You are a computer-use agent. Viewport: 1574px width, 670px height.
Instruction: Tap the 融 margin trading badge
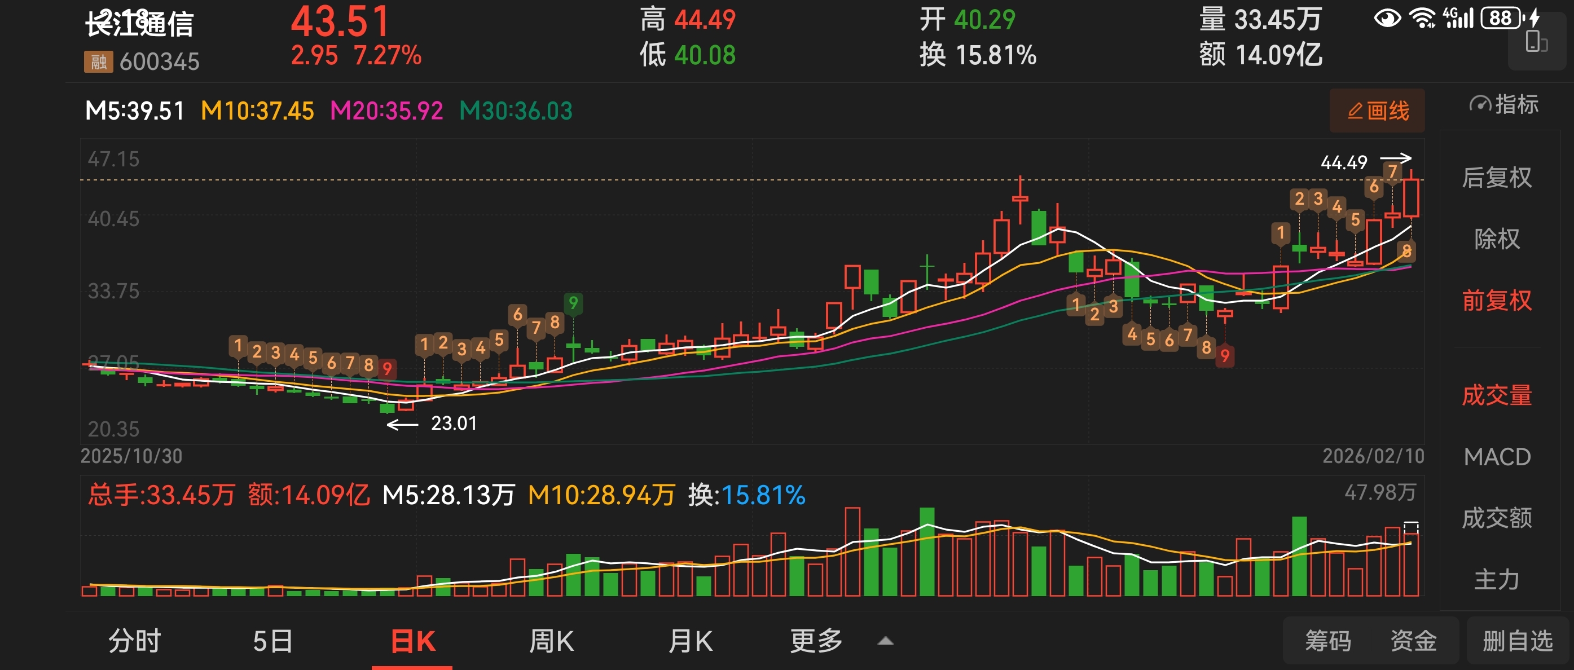coord(98,61)
